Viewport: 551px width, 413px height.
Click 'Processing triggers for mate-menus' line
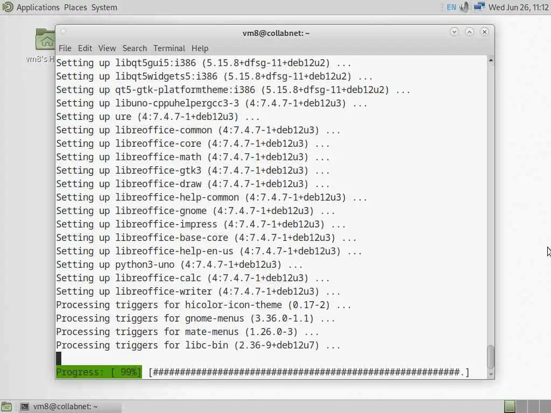tap(188, 332)
